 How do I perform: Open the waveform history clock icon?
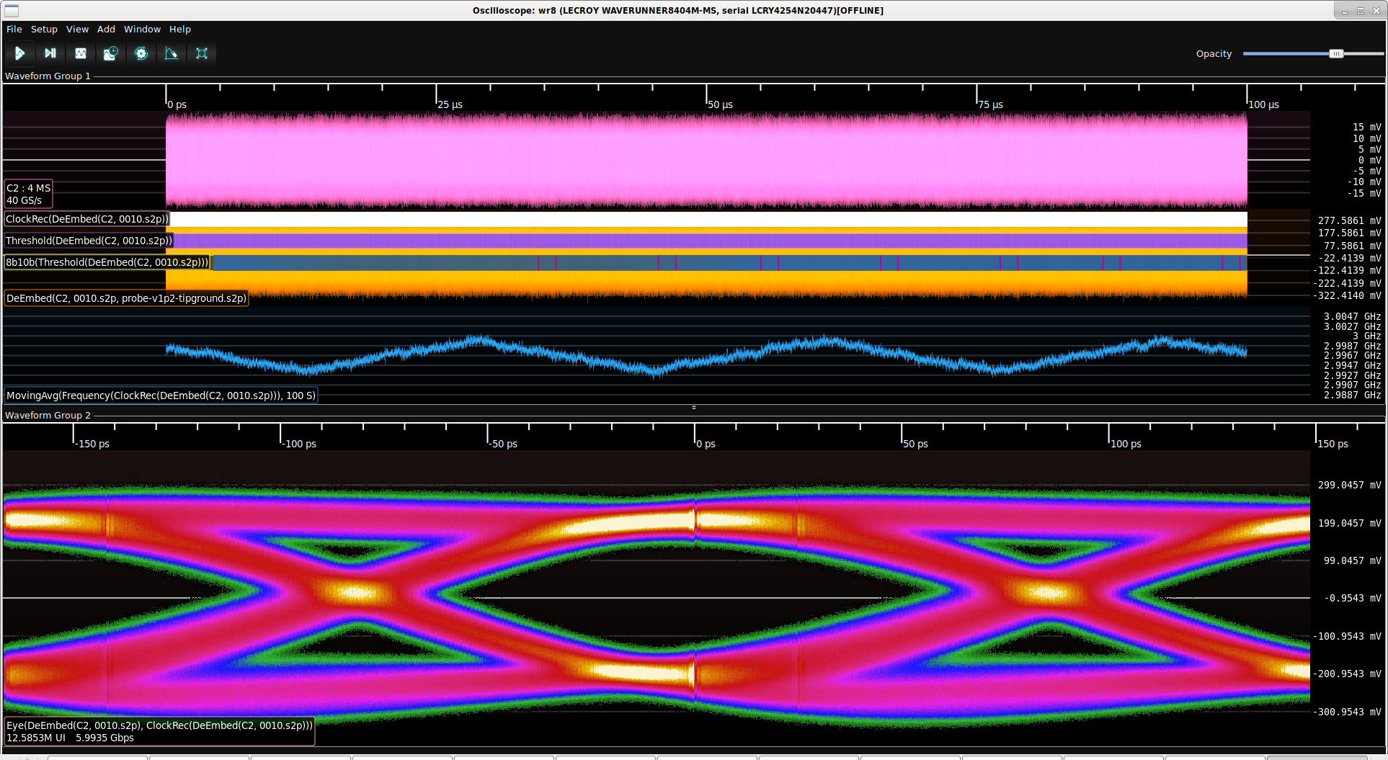pos(110,53)
